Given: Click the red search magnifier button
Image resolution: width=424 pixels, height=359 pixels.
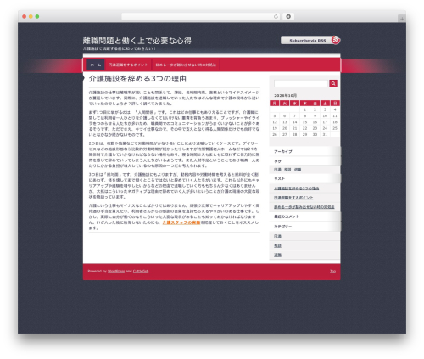Looking at the screenshot, I should click(x=333, y=83).
